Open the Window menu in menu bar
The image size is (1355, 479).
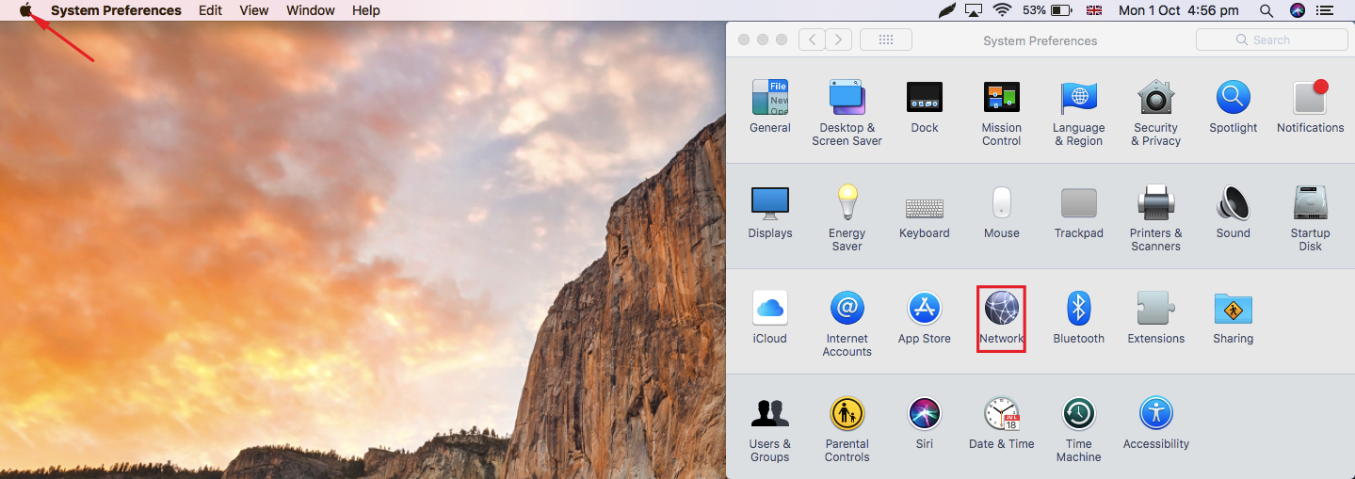pyautogui.click(x=310, y=10)
